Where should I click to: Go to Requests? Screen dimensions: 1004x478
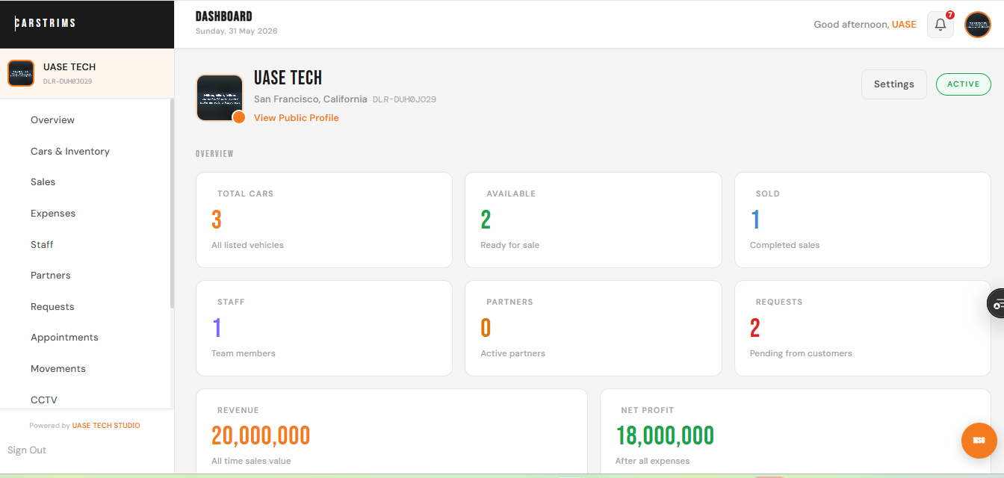point(52,307)
